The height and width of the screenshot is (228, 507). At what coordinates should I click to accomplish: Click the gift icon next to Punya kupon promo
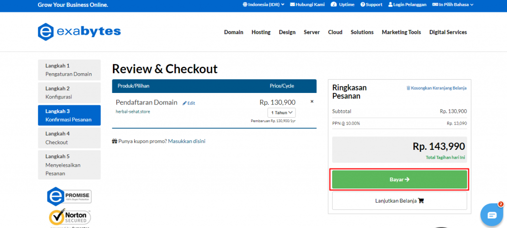point(114,141)
